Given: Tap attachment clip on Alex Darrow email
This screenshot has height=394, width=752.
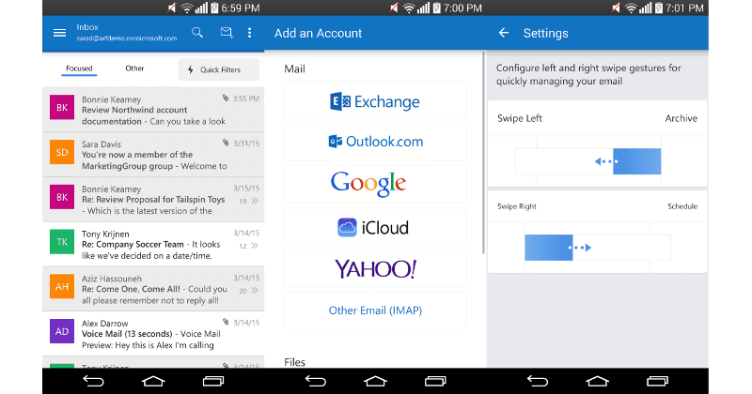Looking at the screenshot, I should [x=226, y=322].
